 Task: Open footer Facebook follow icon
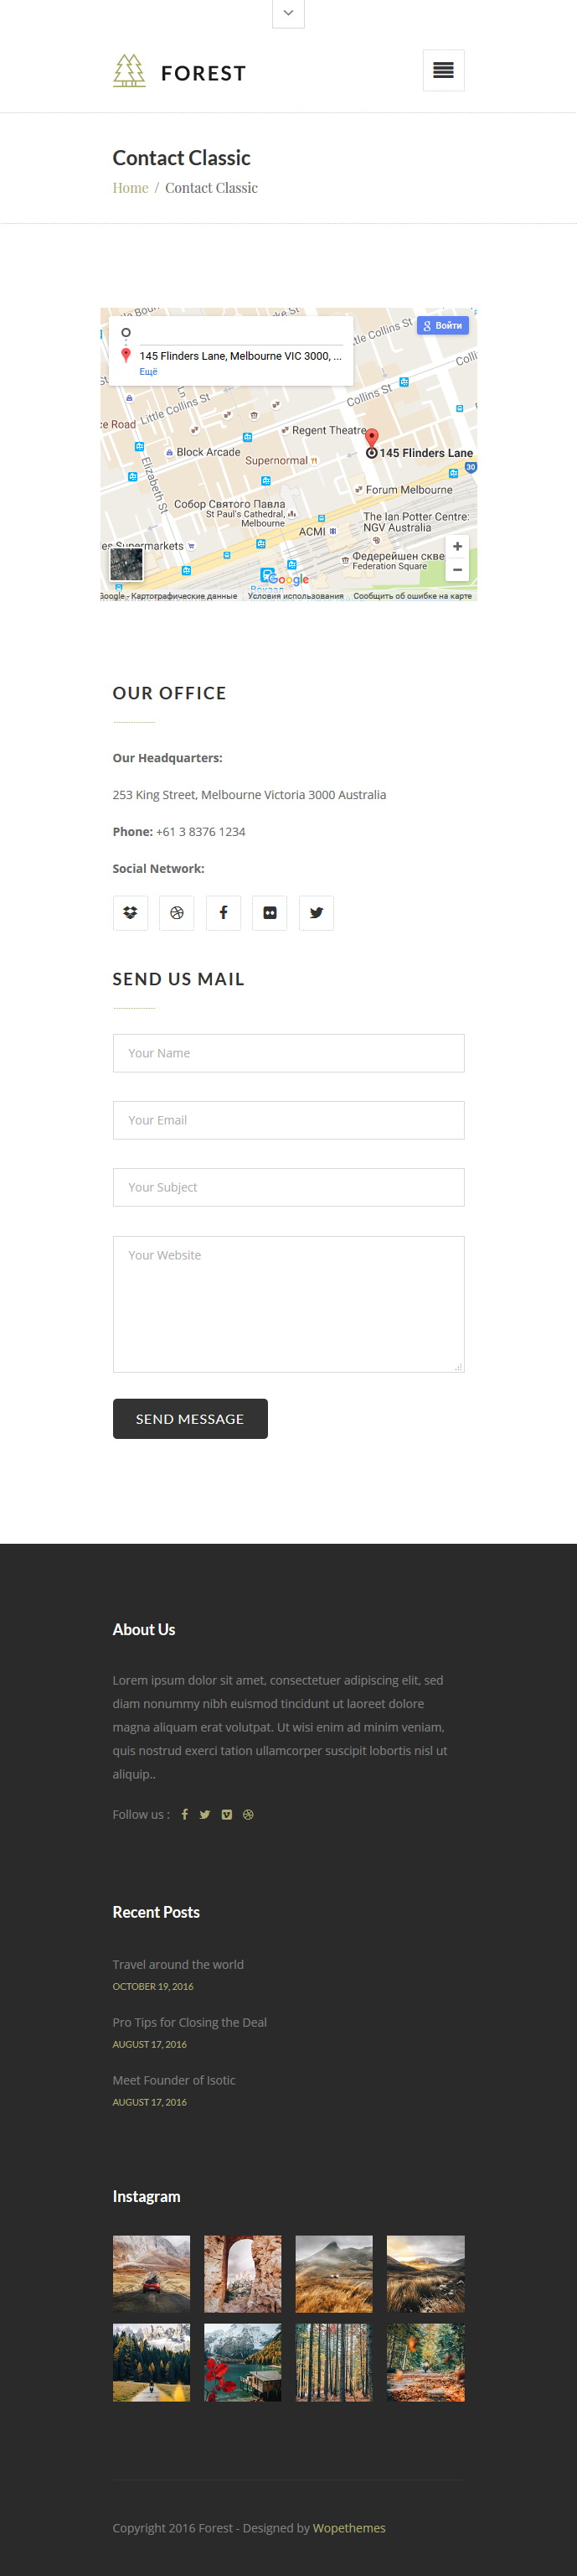[x=185, y=1814]
